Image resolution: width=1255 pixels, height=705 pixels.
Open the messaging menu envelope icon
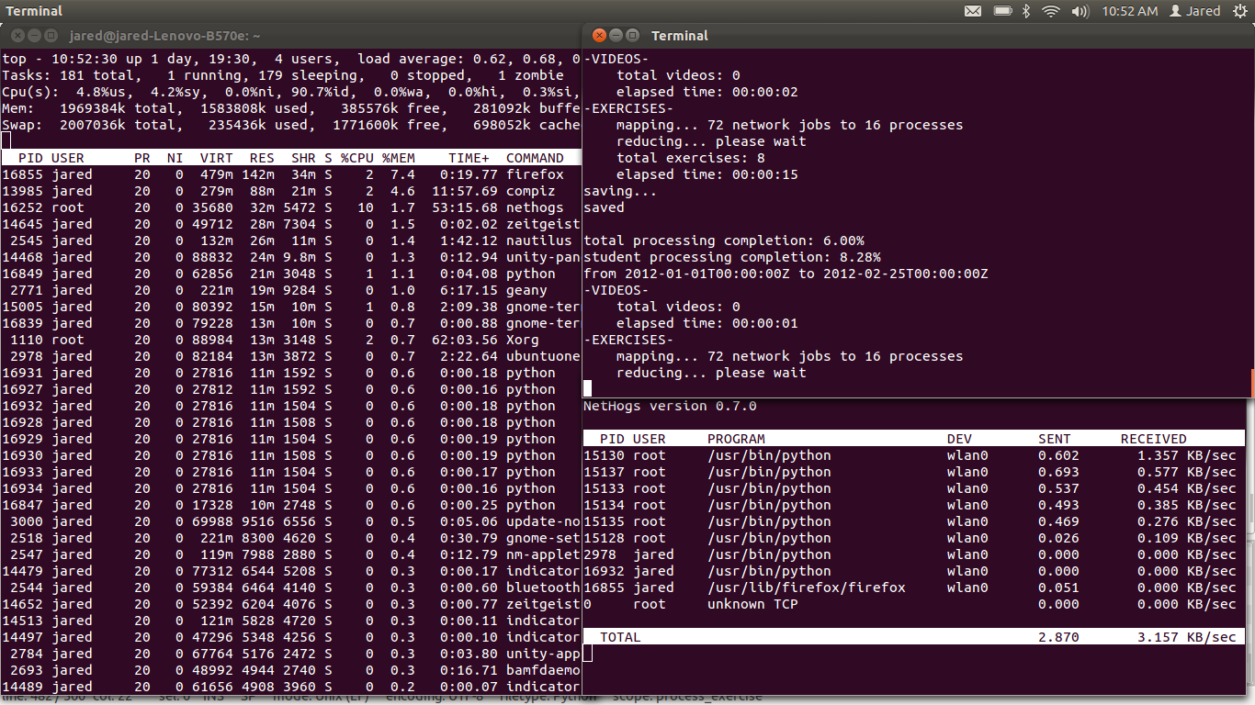click(x=974, y=11)
